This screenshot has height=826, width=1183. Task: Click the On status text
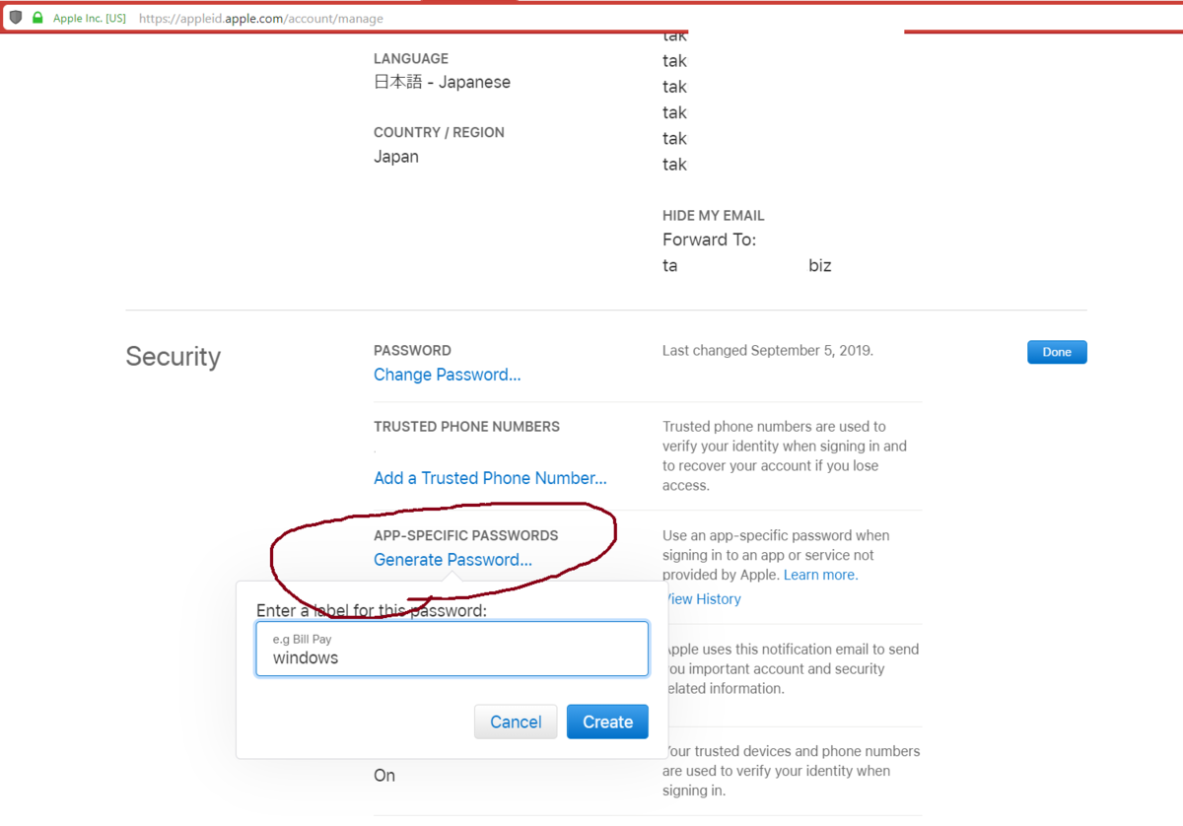(384, 776)
